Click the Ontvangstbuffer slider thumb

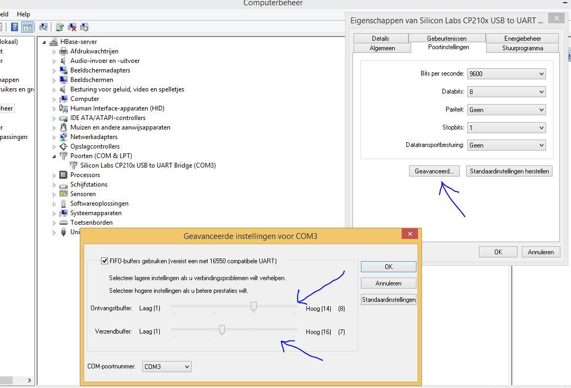pyautogui.click(x=254, y=307)
